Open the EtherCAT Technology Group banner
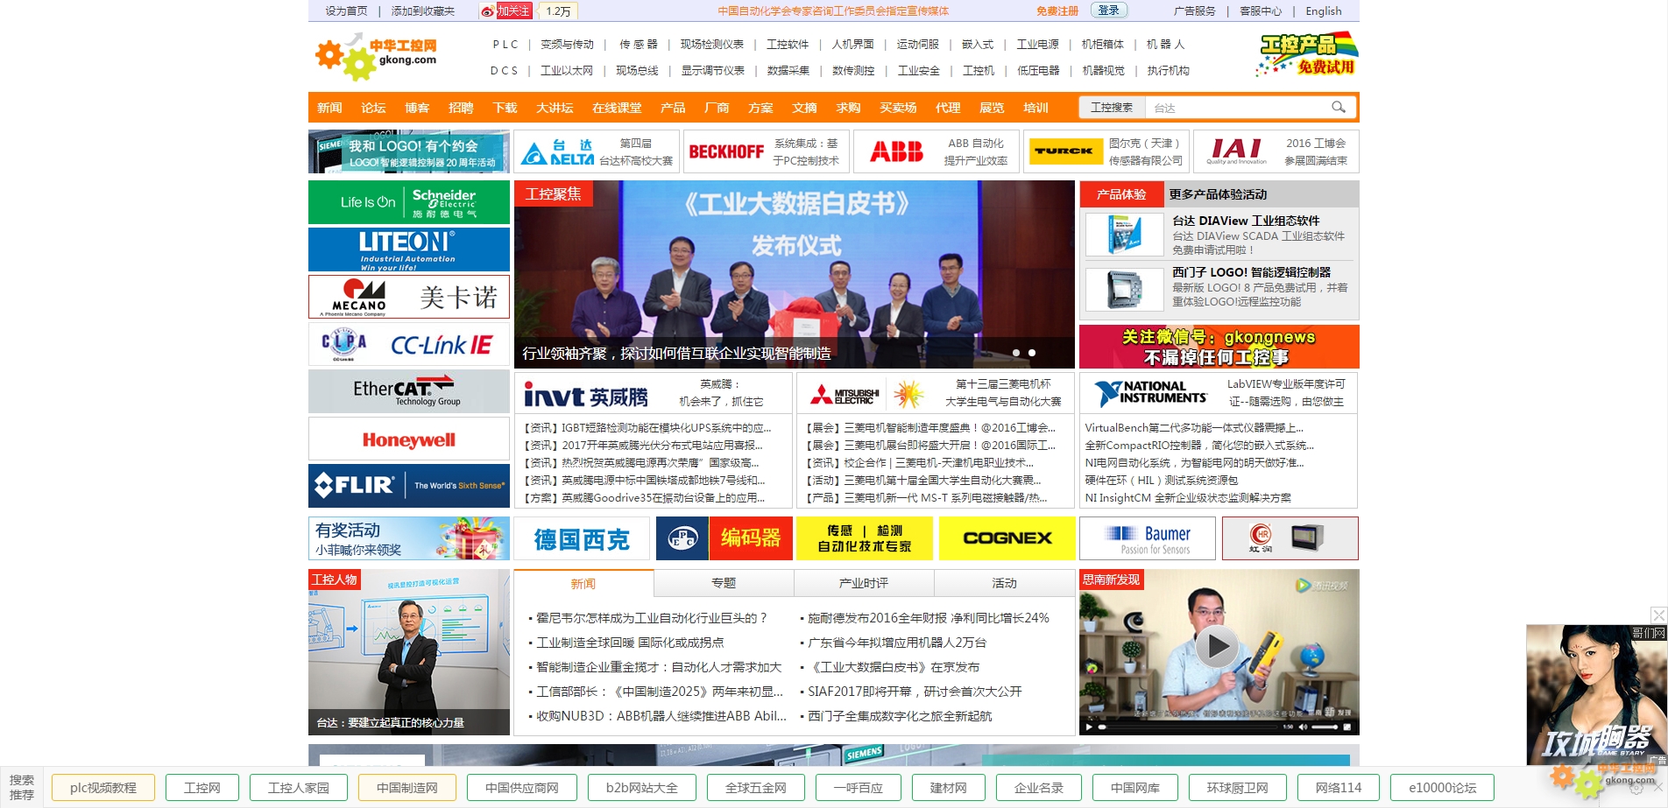Viewport: 1668px width, 808px height. click(x=409, y=391)
